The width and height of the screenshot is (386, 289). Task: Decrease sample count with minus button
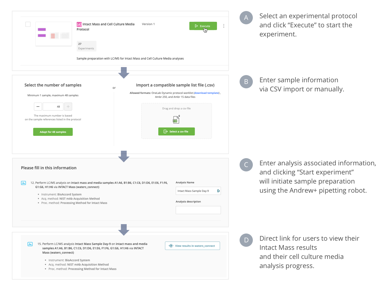38,107
